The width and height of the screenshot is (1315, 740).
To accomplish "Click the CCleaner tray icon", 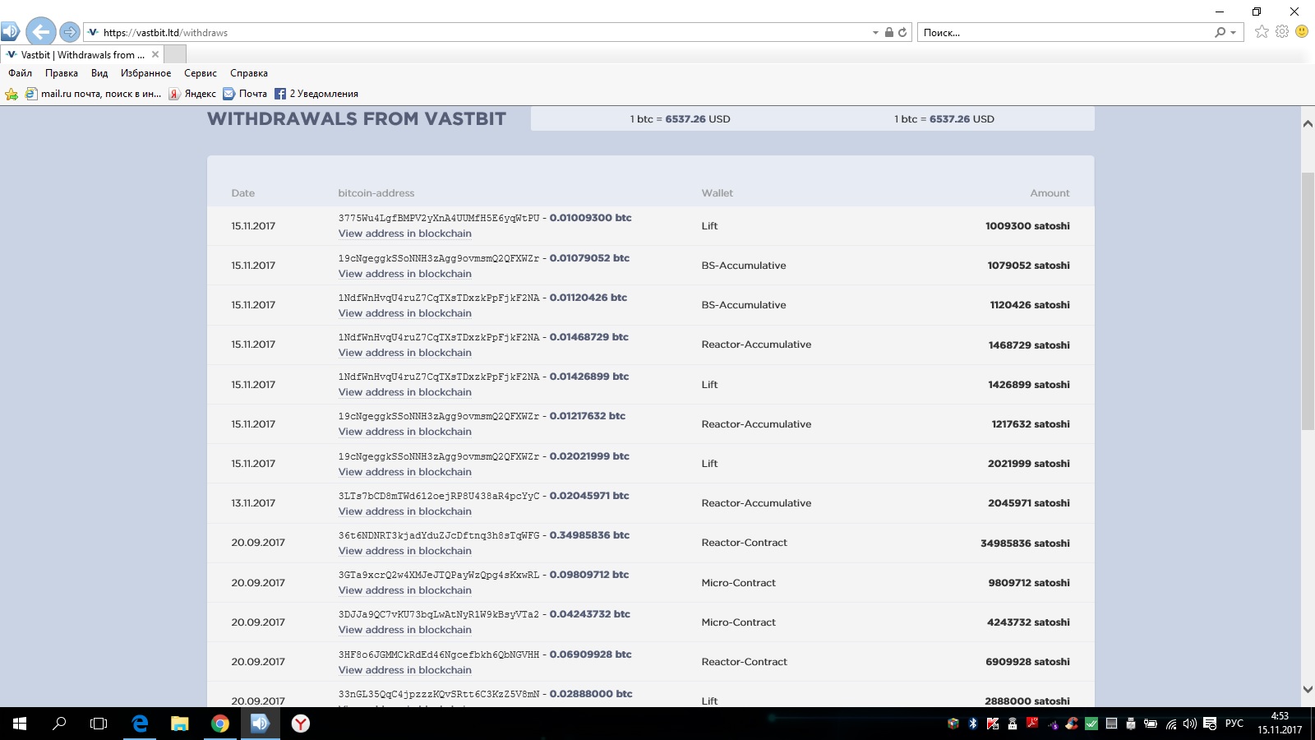I will coord(1072,724).
